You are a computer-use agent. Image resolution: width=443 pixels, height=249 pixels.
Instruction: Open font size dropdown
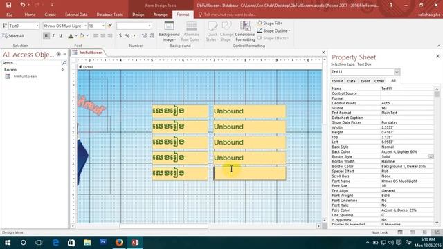click(x=103, y=26)
